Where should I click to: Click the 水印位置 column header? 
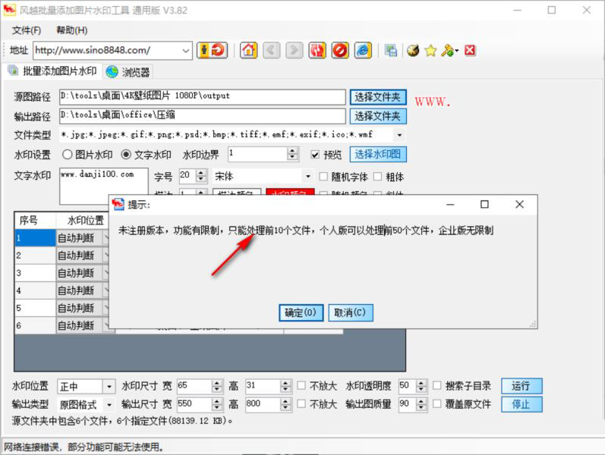[x=83, y=220]
